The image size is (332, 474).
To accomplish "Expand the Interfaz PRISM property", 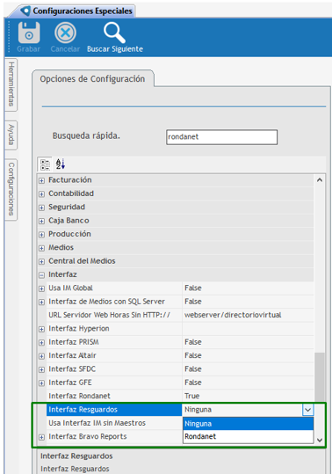I will click(41, 343).
